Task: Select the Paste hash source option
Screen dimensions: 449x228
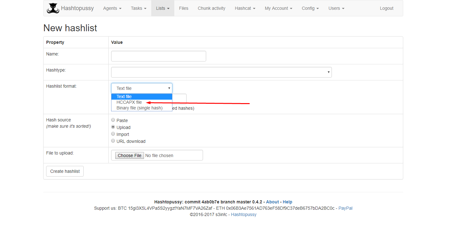Action: (x=113, y=120)
